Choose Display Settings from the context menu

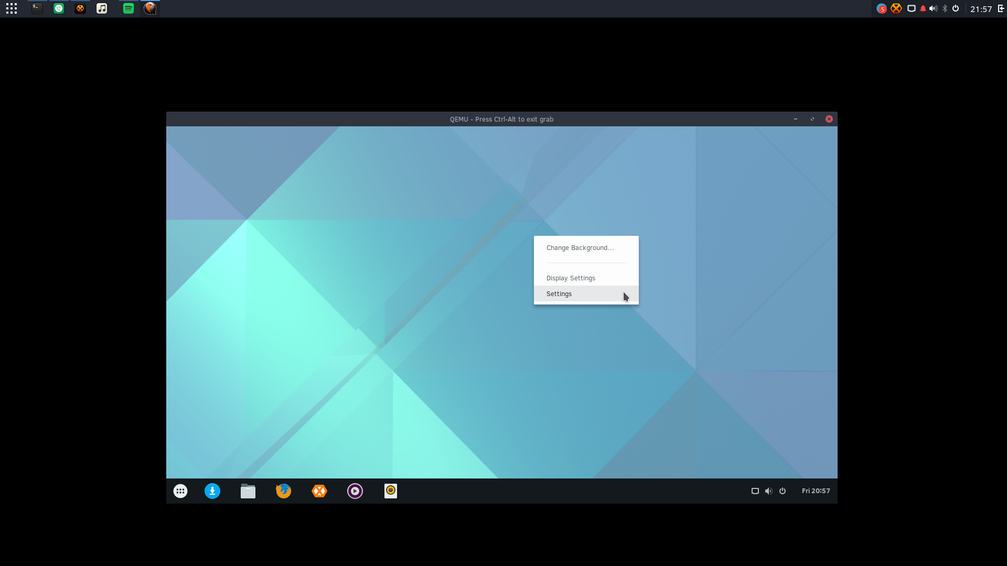pos(586,278)
